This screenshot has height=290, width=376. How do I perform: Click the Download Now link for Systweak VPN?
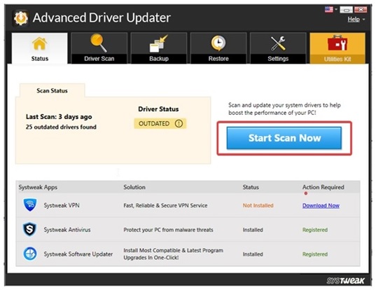coord(321,205)
